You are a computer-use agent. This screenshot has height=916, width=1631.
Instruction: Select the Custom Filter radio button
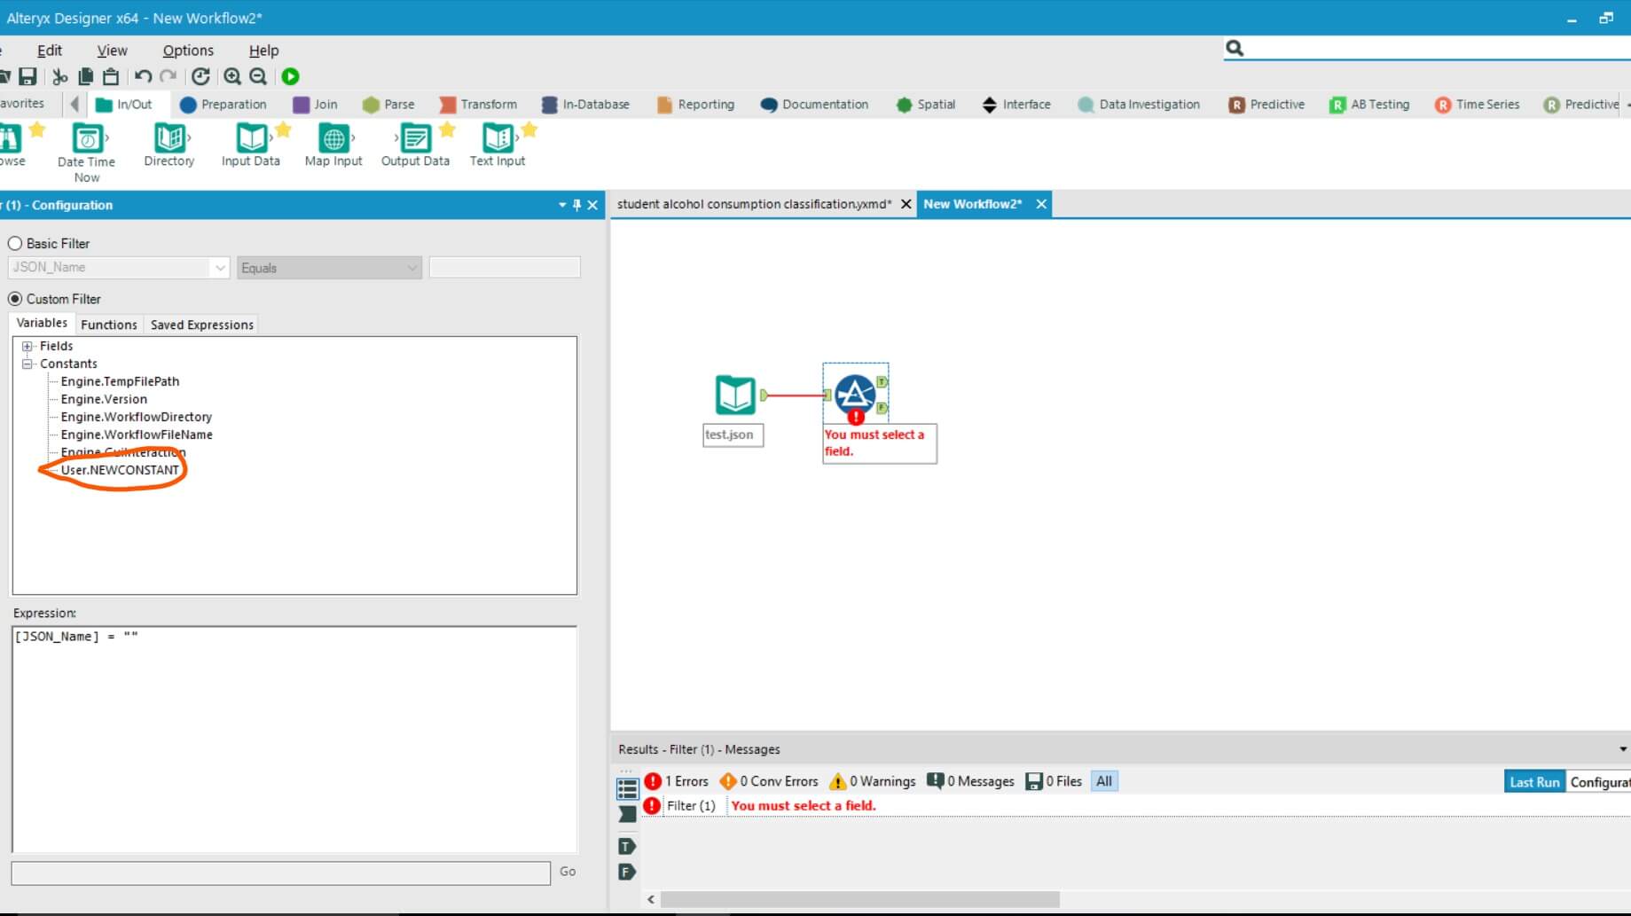pyautogui.click(x=15, y=299)
